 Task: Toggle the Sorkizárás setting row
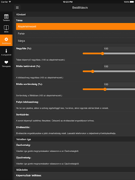point(75,118)
